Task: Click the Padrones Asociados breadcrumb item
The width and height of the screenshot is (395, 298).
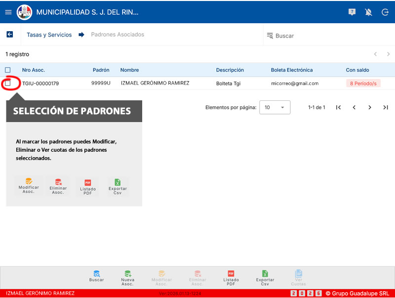Action: click(x=118, y=35)
